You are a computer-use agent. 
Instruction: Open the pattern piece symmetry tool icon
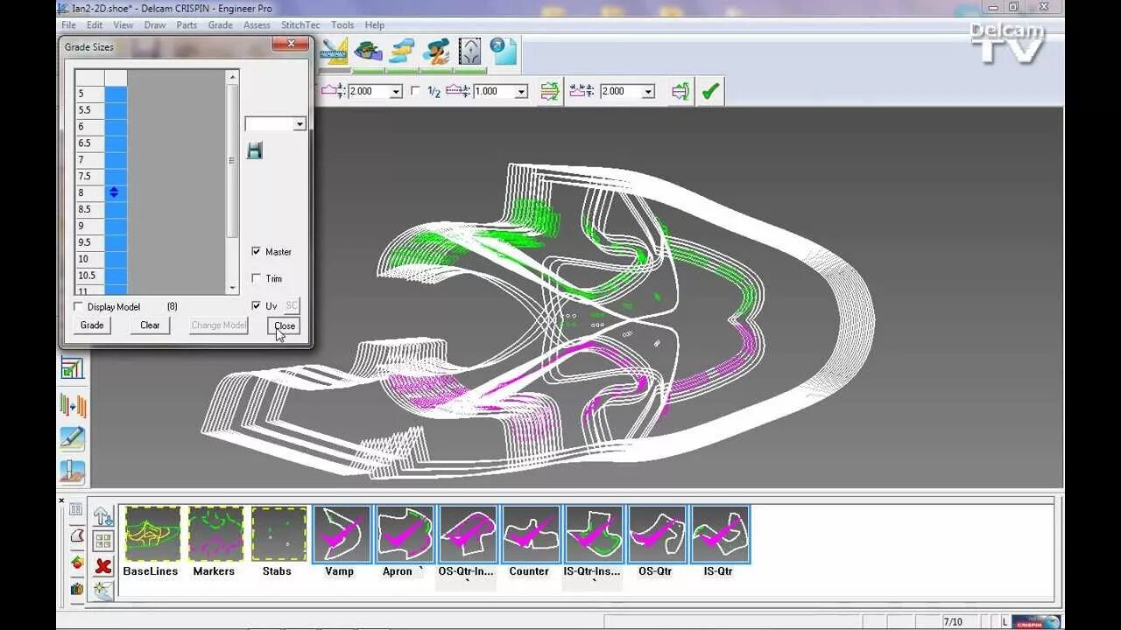(470, 51)
